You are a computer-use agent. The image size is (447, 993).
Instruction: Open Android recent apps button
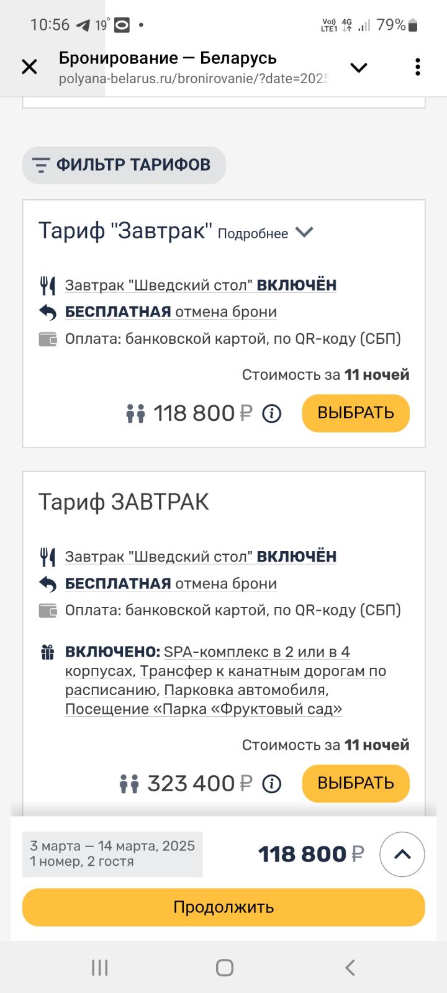pos(99,967)
